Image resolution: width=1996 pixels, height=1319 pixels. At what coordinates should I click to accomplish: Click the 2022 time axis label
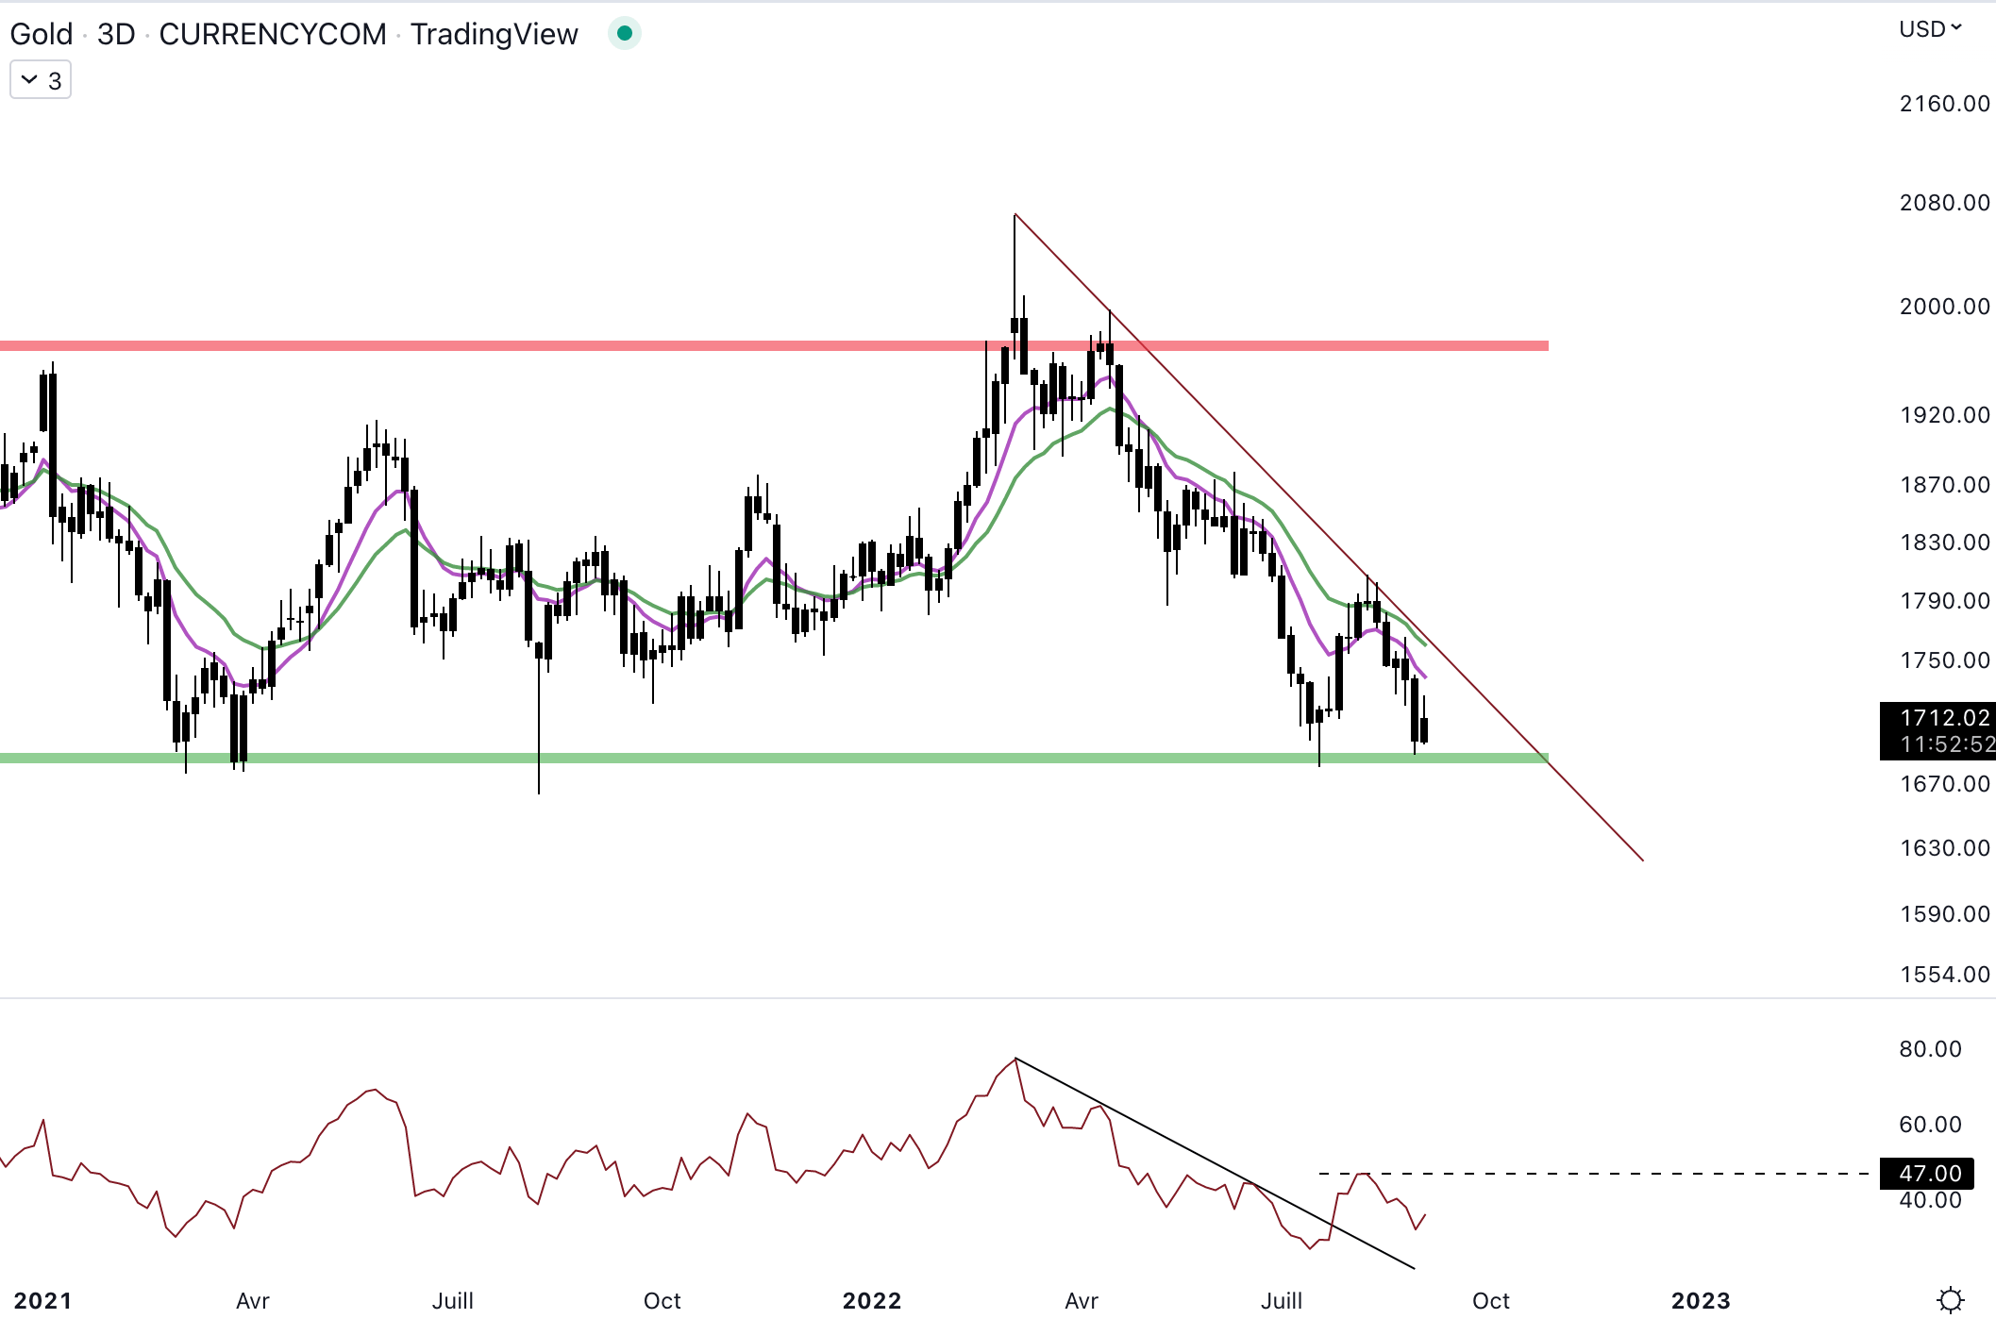pos(871,1301)
